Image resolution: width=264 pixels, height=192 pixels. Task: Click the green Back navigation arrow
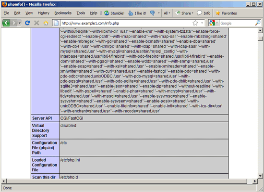click(6, 23)
